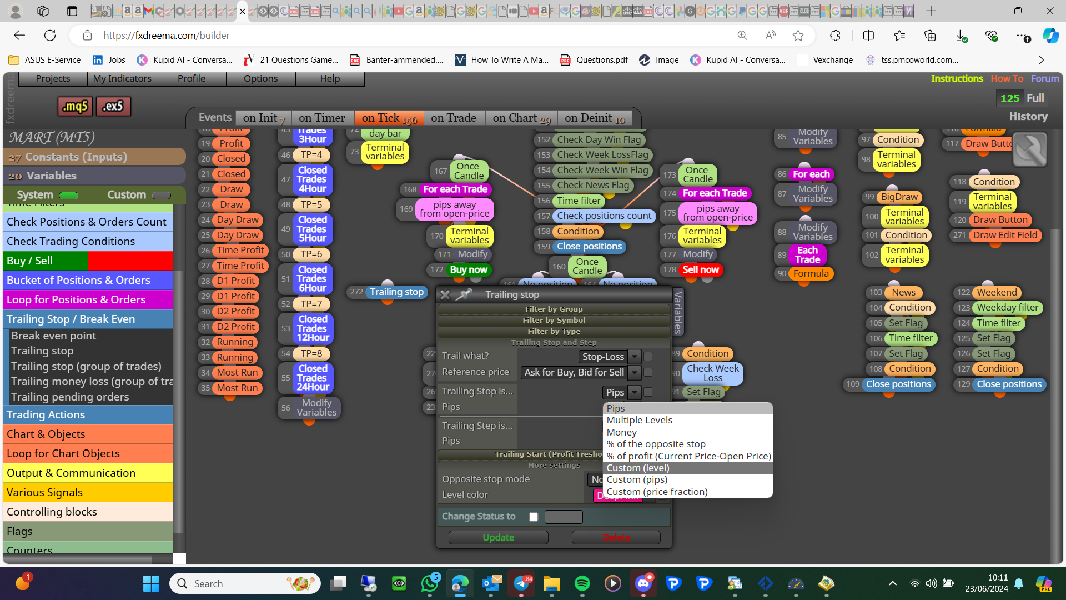The width and height of the screenshot is (1066, 600).
Task: Tick the checkbox beside Trail what Stop-Loss
Action: 648,356
